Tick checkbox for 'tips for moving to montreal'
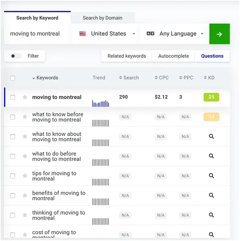The height and width of the screenshot is (241, 240). coord(13,176)
